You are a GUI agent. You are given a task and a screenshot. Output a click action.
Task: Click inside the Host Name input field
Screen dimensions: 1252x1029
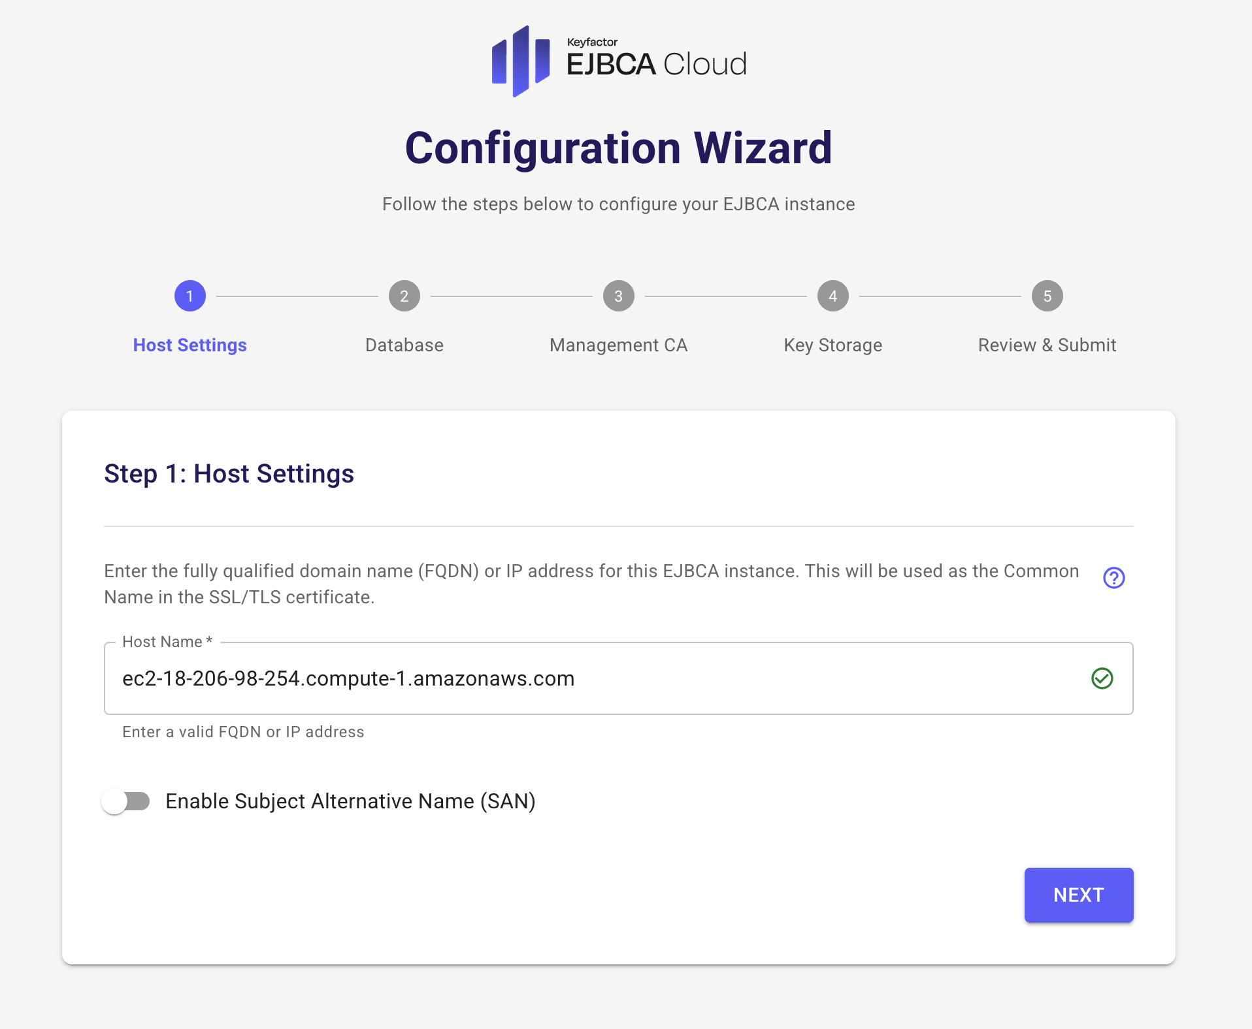pyautogui.click(x=588, y=678)
